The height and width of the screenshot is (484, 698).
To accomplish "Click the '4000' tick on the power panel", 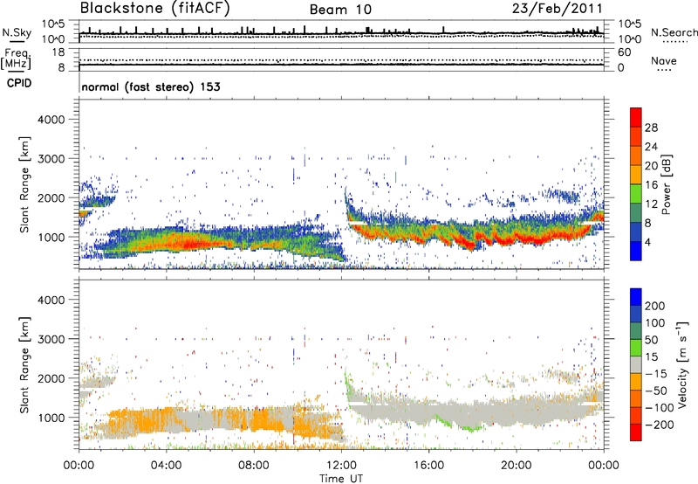I will point(51,120).
